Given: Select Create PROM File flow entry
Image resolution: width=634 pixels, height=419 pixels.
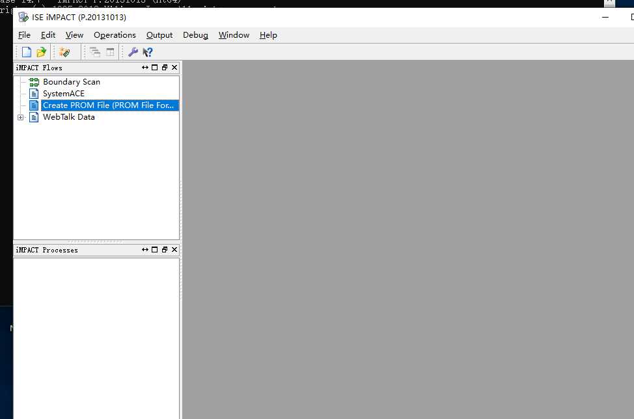Looking at the screenshot, I should (109, 105).
